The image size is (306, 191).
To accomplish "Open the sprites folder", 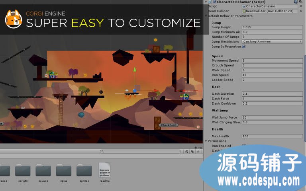I will [84, 171].
